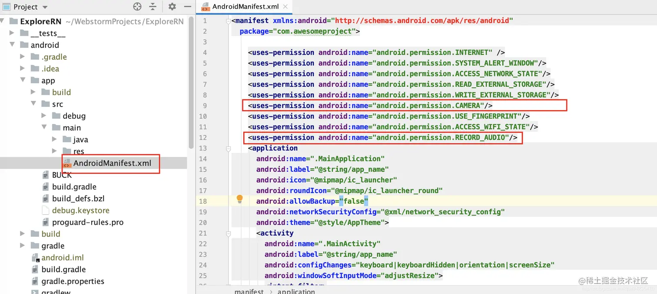Click the Project panel window icon

[7, 7]
